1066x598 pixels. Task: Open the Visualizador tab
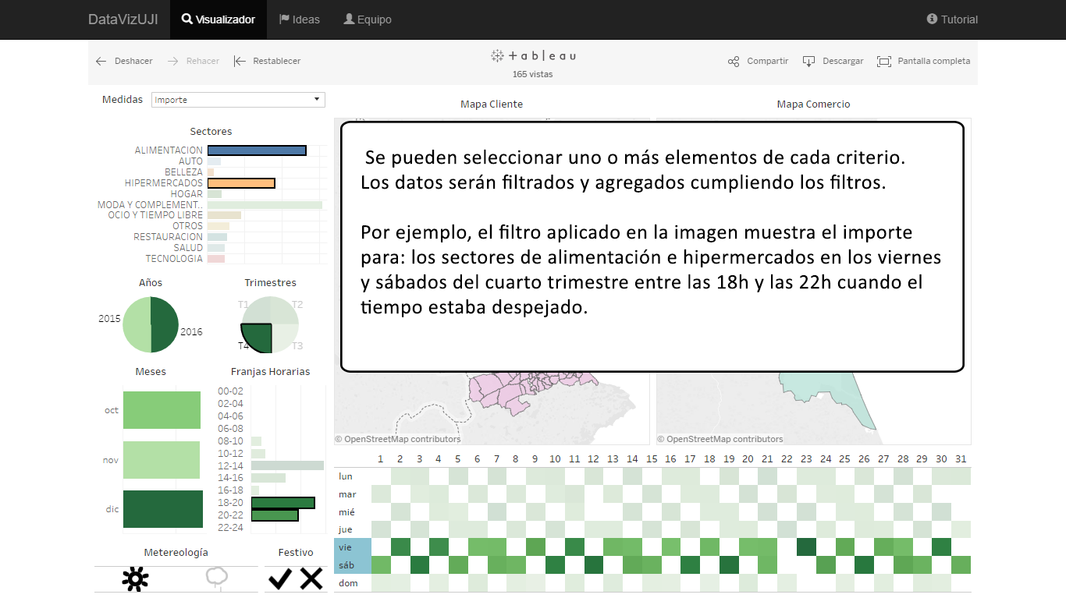[219, 19]
